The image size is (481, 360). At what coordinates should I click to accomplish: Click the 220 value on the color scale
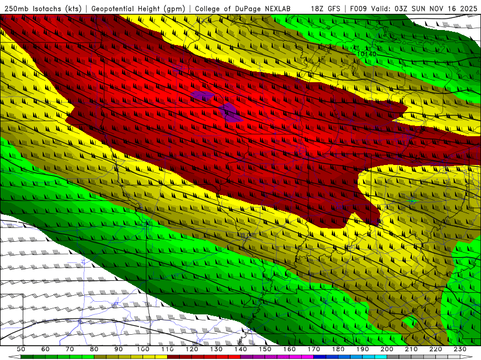tap(435, 349)
